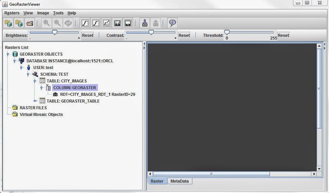
Task: Click the GEORASTER column icon
Action: click(x=48, y=87)
